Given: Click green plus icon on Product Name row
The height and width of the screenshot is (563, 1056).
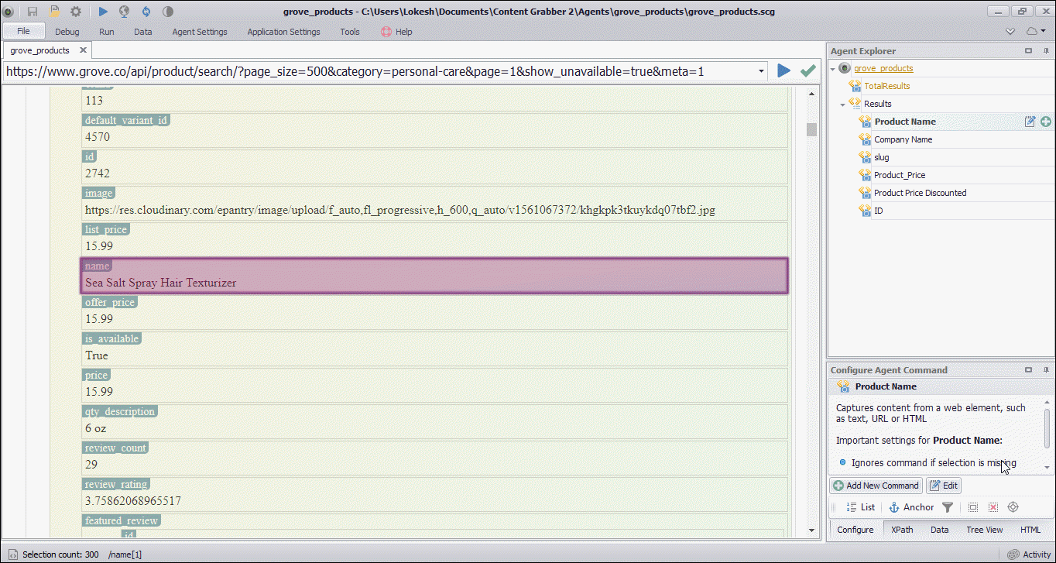Looking at the screenshot, I should coord(1046,122).
